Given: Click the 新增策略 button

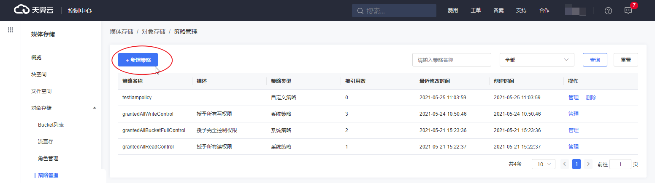Looking at the screenshot, I should (x=138, y=60).
